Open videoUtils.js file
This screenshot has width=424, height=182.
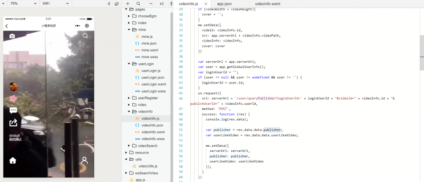(148, 166)
